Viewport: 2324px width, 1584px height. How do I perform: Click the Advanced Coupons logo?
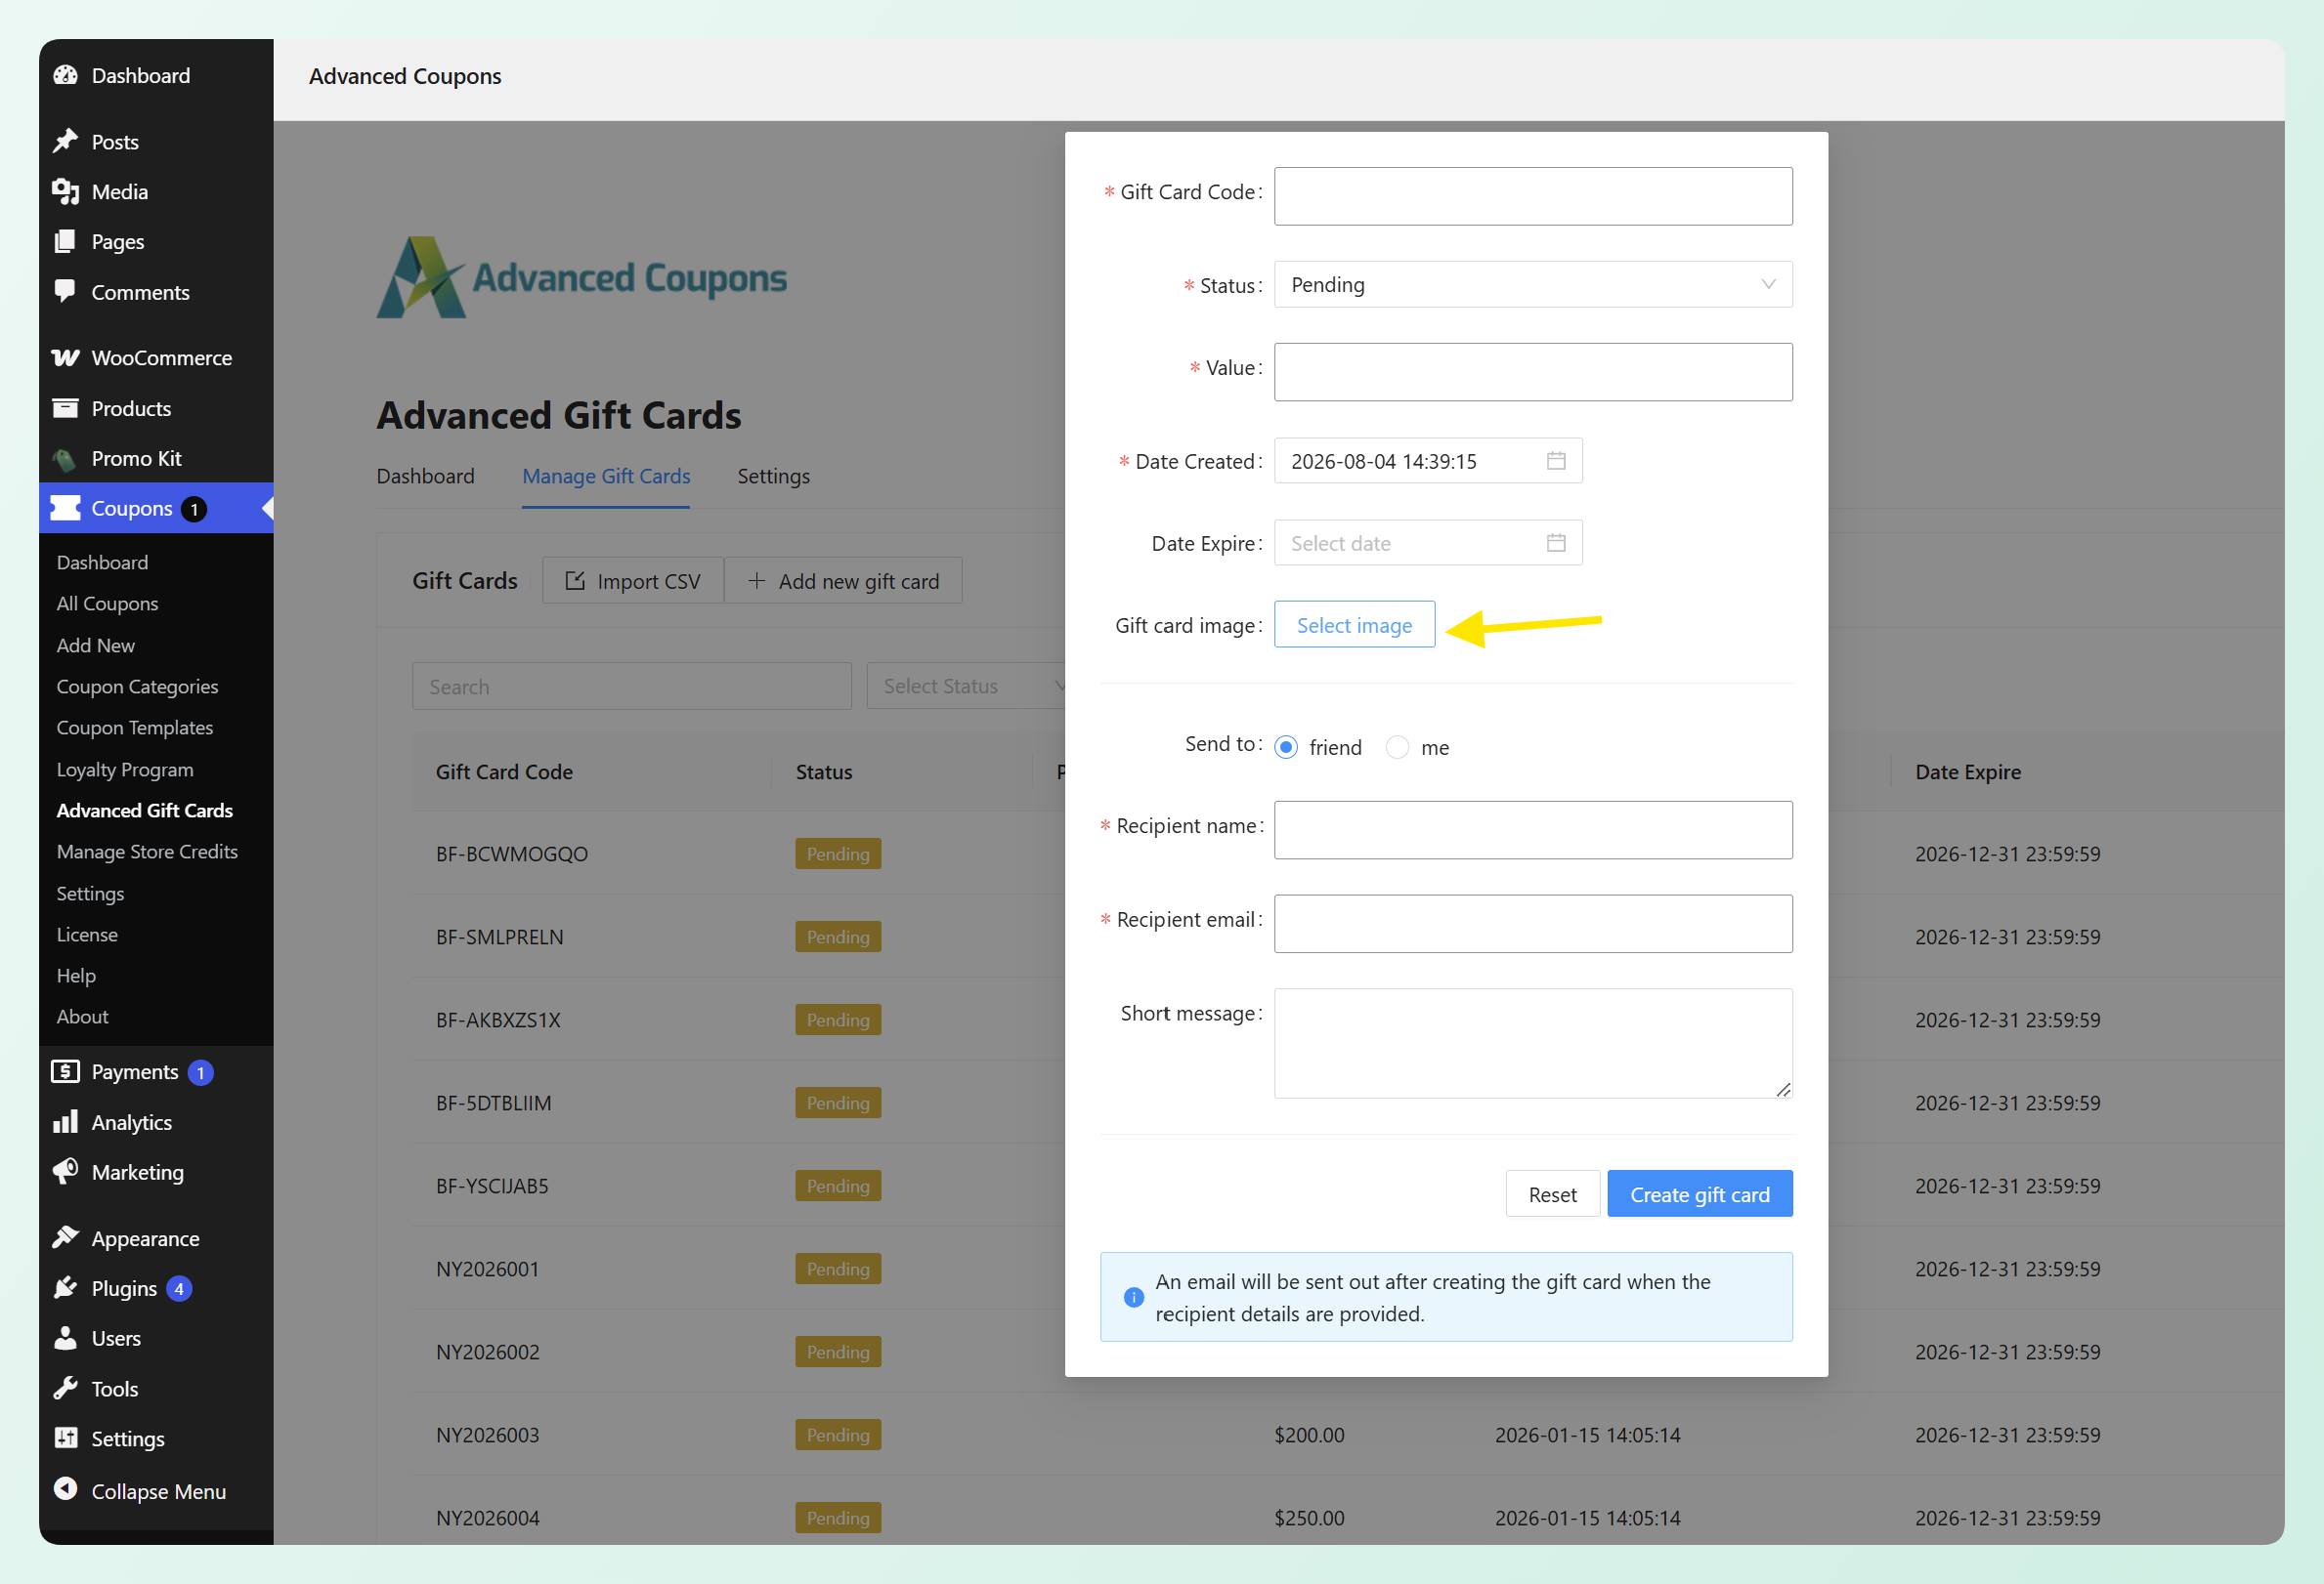581,276
